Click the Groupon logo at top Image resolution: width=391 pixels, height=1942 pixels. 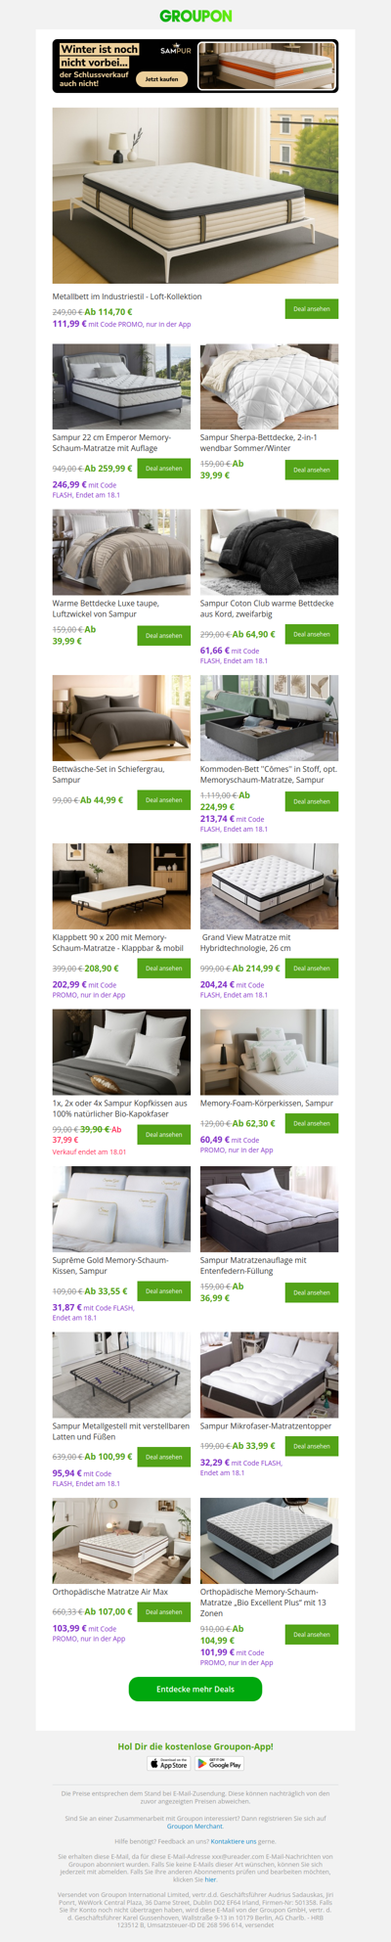[195, 16]
